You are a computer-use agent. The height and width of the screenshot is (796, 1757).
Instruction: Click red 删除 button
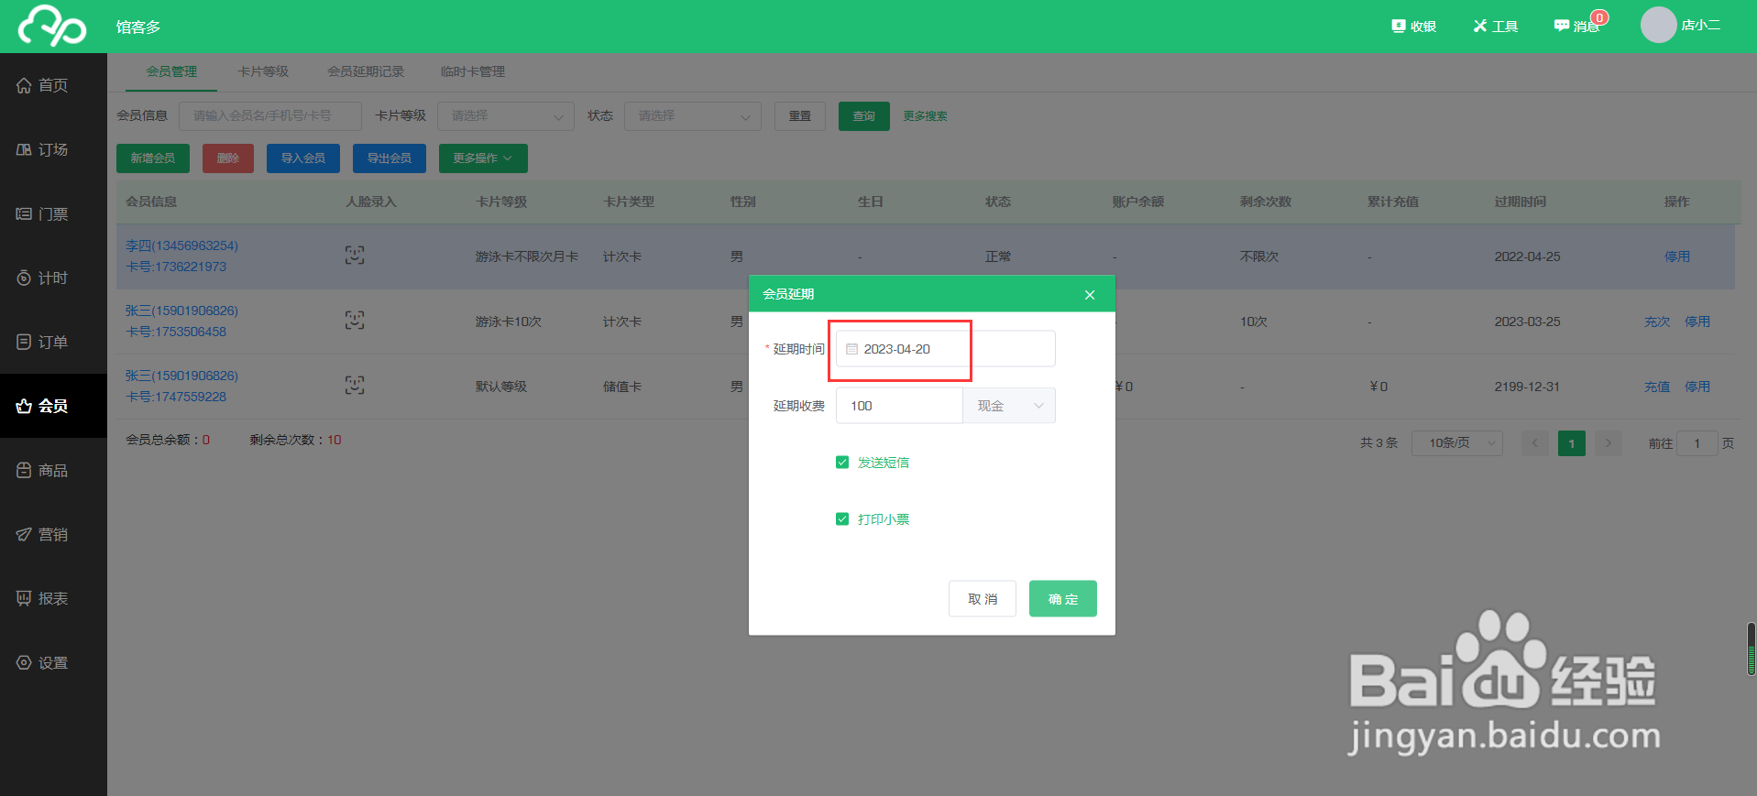[x=228, y=158]
